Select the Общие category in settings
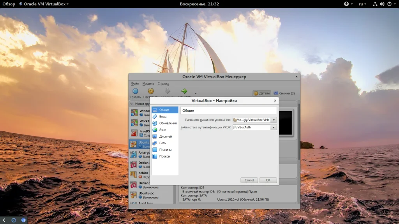Viewport: 399px width, 224px height. (164, 110)
